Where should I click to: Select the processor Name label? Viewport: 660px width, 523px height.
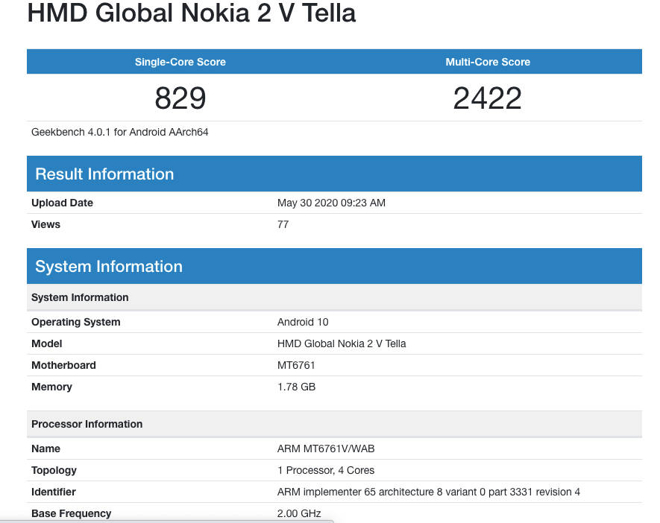coord(45,448)
